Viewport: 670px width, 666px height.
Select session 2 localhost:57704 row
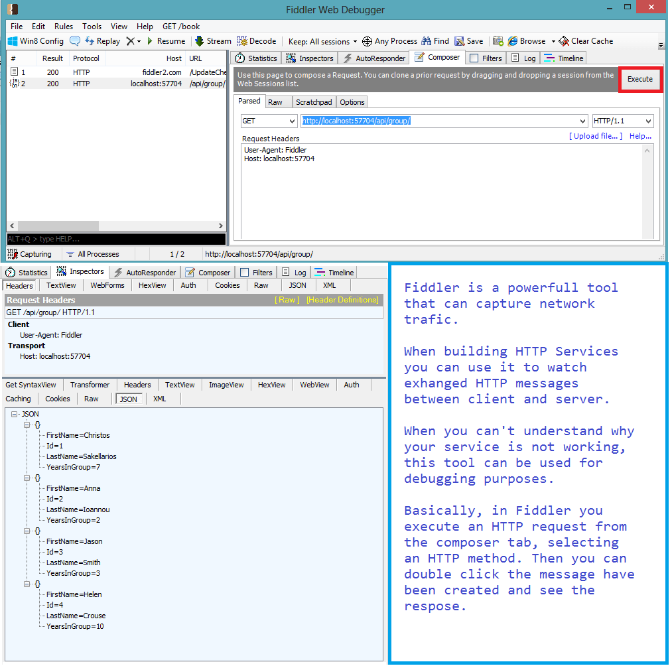pyautogui.click(x=116, y=84)
